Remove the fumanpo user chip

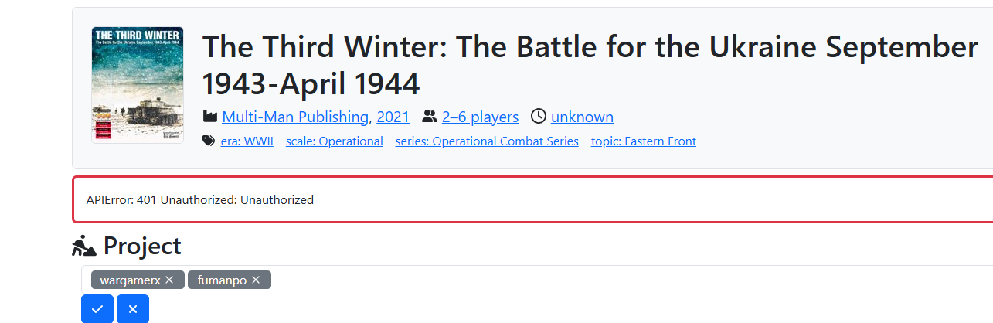(256, 280)
